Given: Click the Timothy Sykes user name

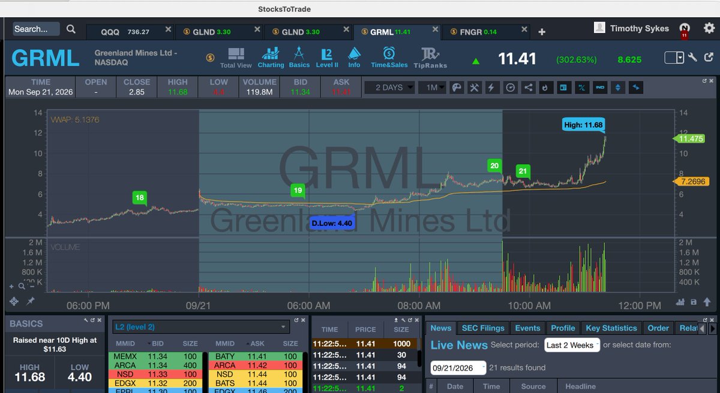Looking at the screenshot, I should pyautogui.click(x=640, y=28).
